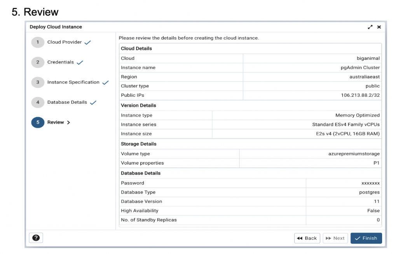The height and width of the screenshot is (254, 398).
Task: Select the Review step label
Action: click(56, 122)
